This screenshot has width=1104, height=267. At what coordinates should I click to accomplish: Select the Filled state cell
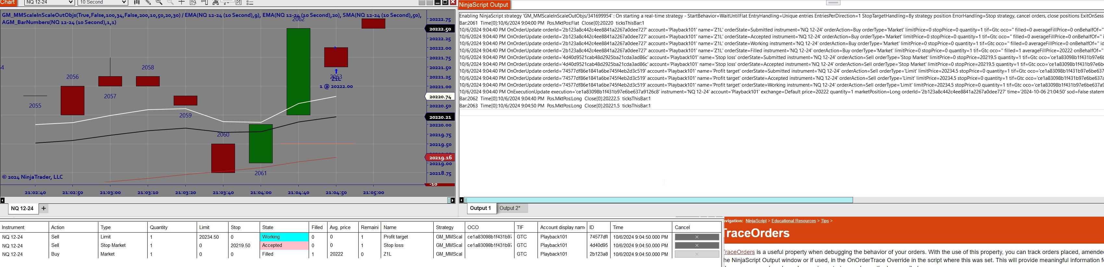coord(285,254)
